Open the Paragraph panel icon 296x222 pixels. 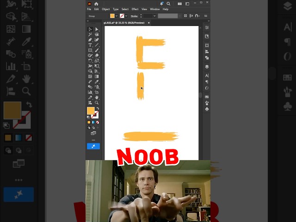[x=207, y=82]
